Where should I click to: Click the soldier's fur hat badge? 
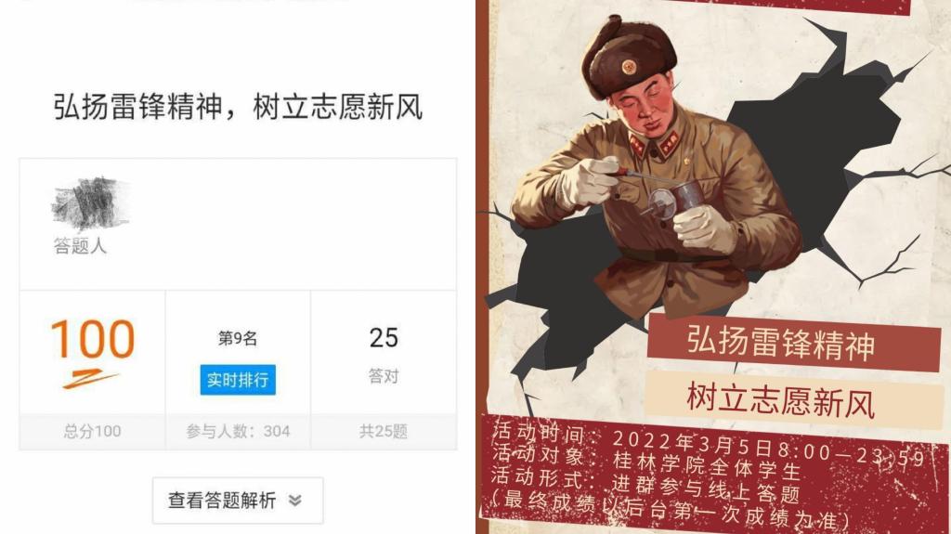point(629,66)
